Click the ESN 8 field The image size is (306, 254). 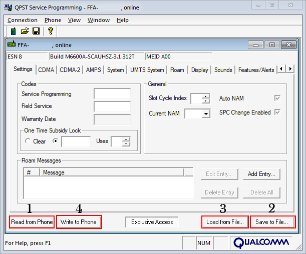[27, 56]
